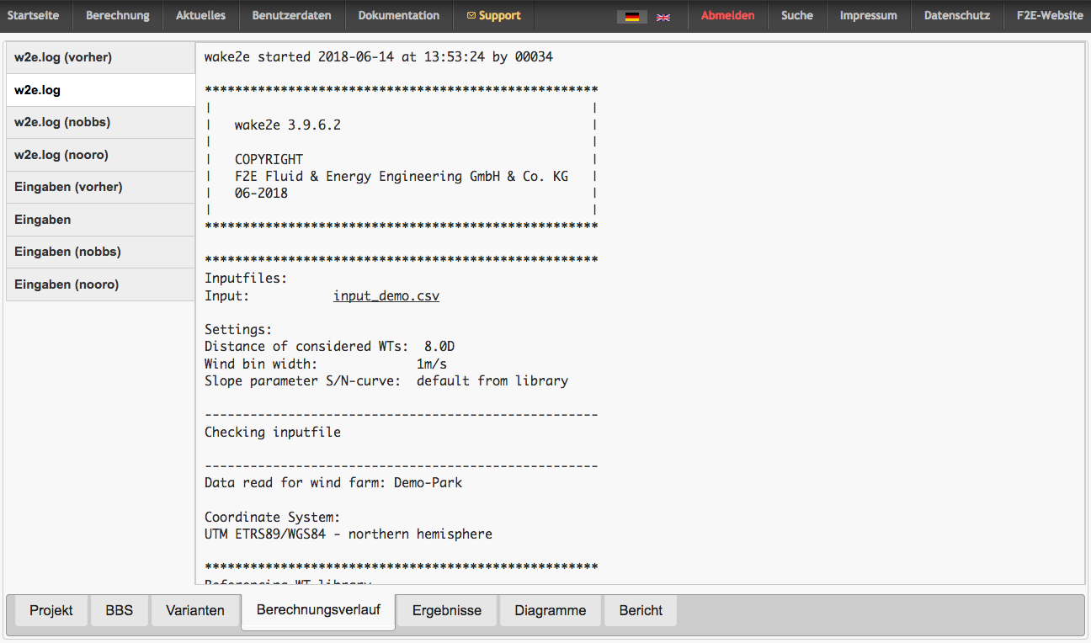Image resolution: width=1091 pixels, height=643 pixels.
Task: Switch to the Ergebnisse tab
Action: coord(447,610)
